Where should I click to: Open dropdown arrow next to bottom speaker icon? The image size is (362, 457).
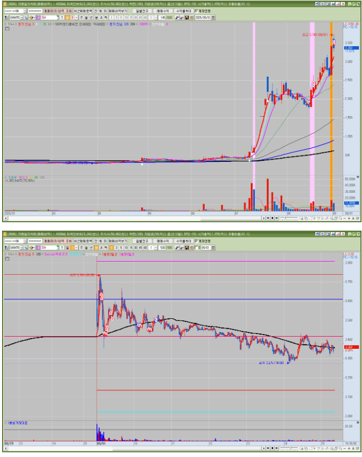coord(34,248)
